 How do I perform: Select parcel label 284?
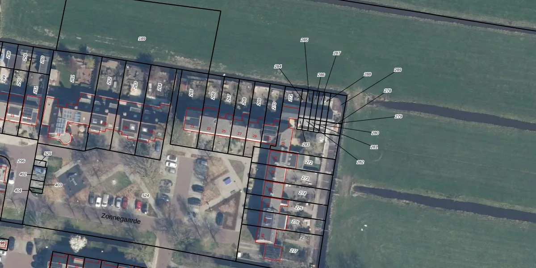point(278,67)
